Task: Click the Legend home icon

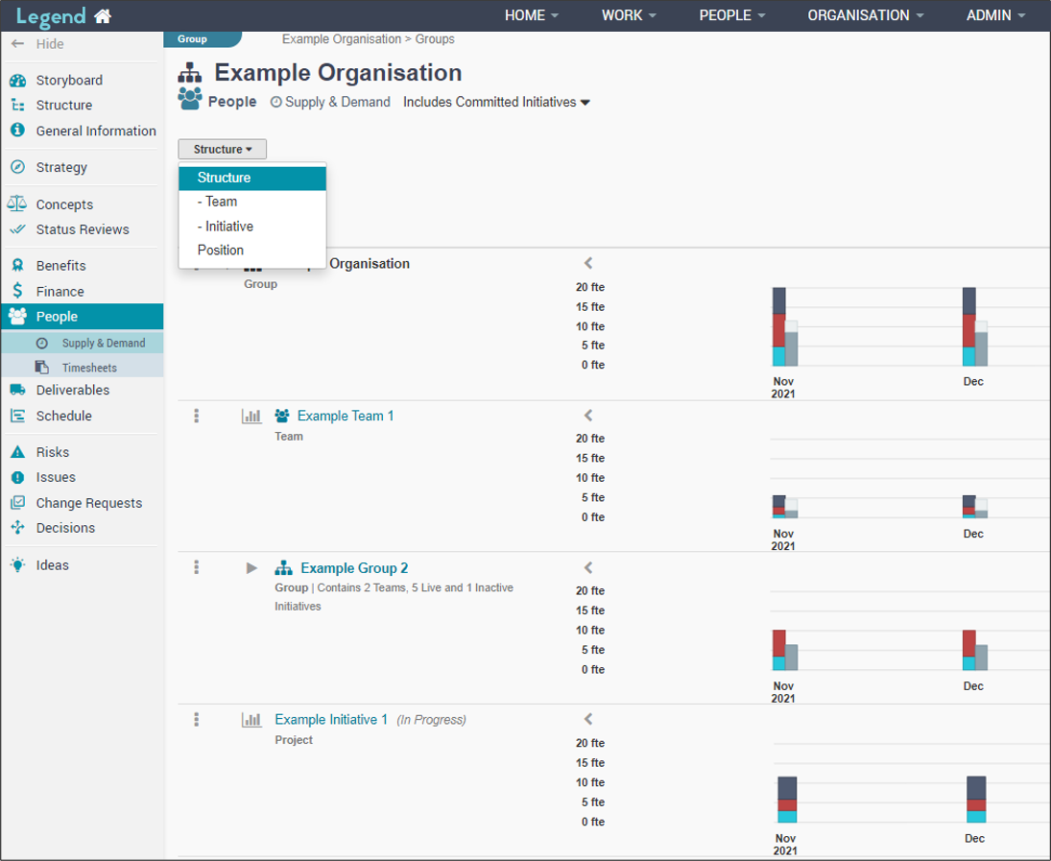Action: coord(103,16)
